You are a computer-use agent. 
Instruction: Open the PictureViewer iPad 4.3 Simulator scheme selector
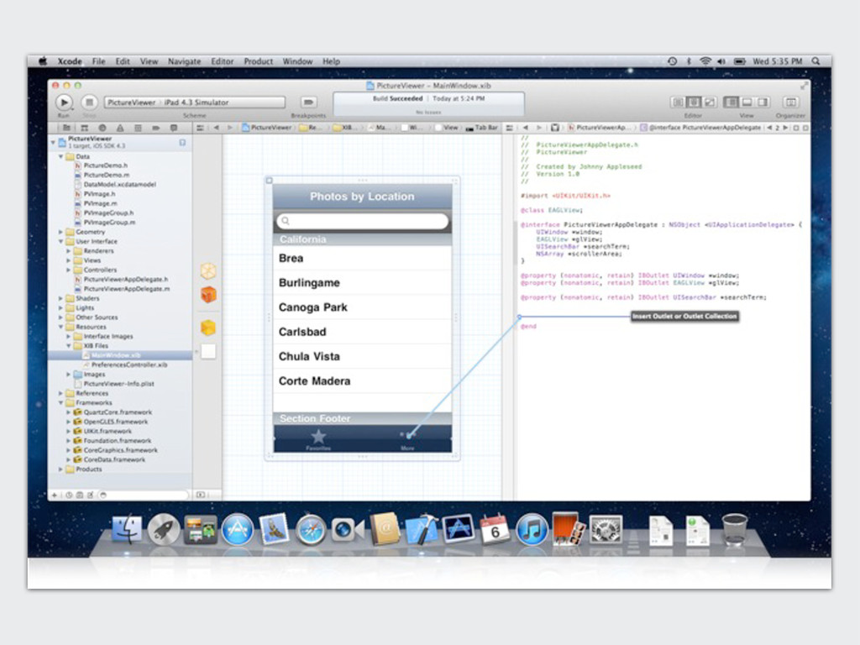[x=195, y=102]
